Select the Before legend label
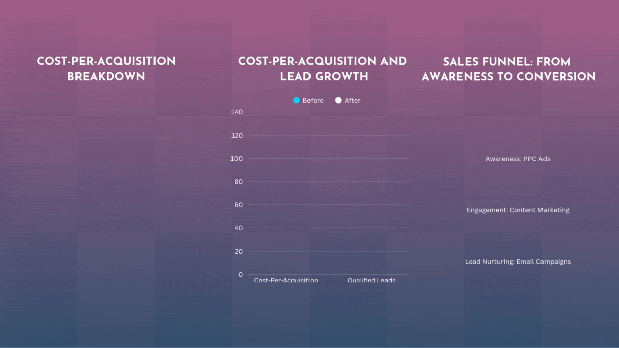Viewport: 619px width, 348px height. 313,101
